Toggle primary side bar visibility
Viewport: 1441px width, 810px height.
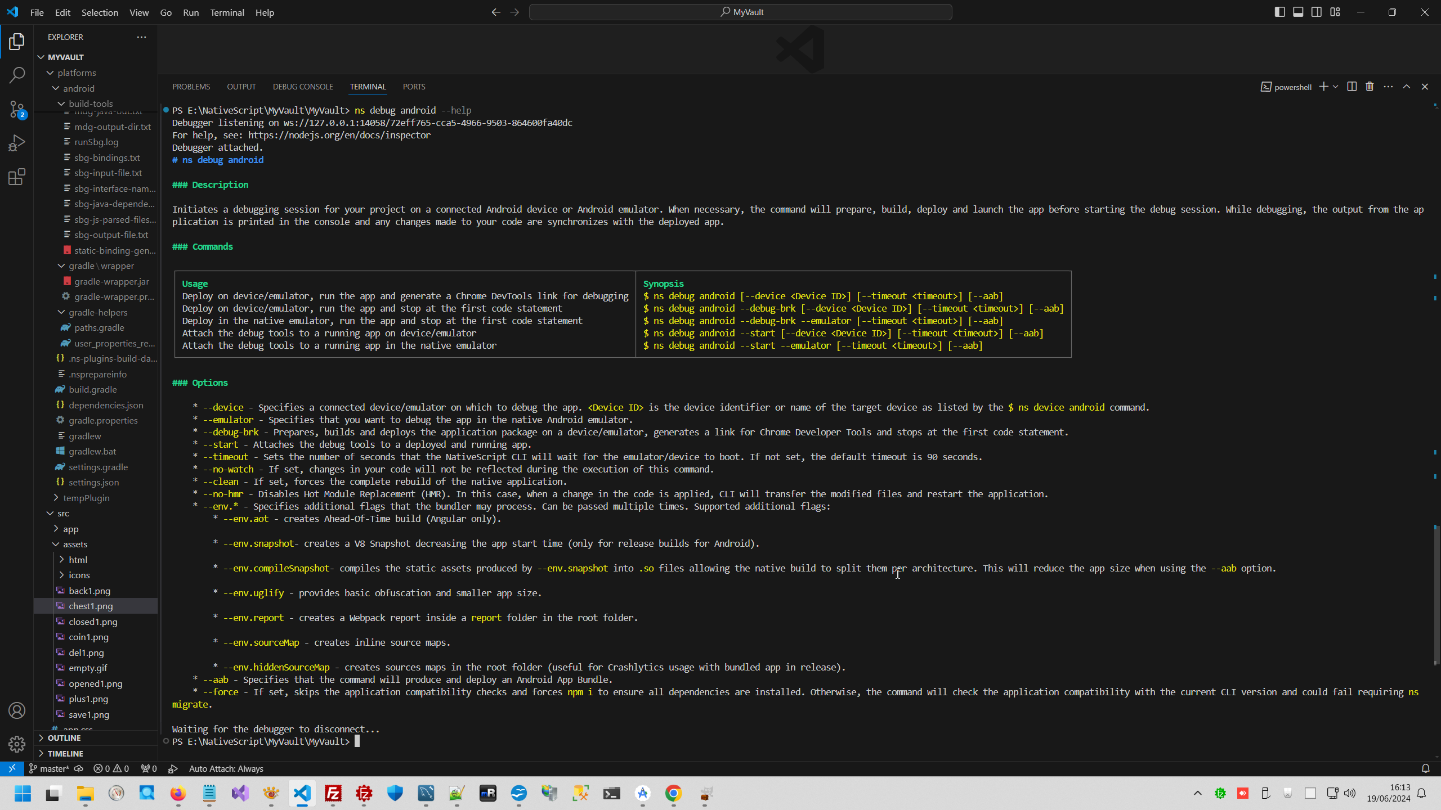coord(1279,12)
